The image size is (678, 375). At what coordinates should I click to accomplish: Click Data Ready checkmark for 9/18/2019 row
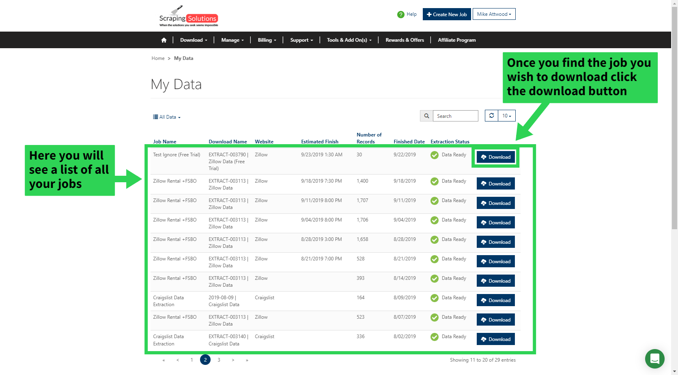435,181
